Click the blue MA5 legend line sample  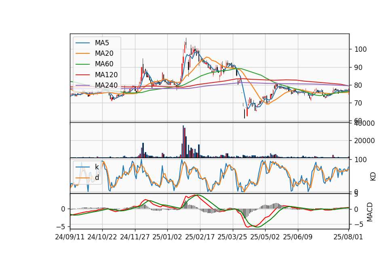click(82, 43)
